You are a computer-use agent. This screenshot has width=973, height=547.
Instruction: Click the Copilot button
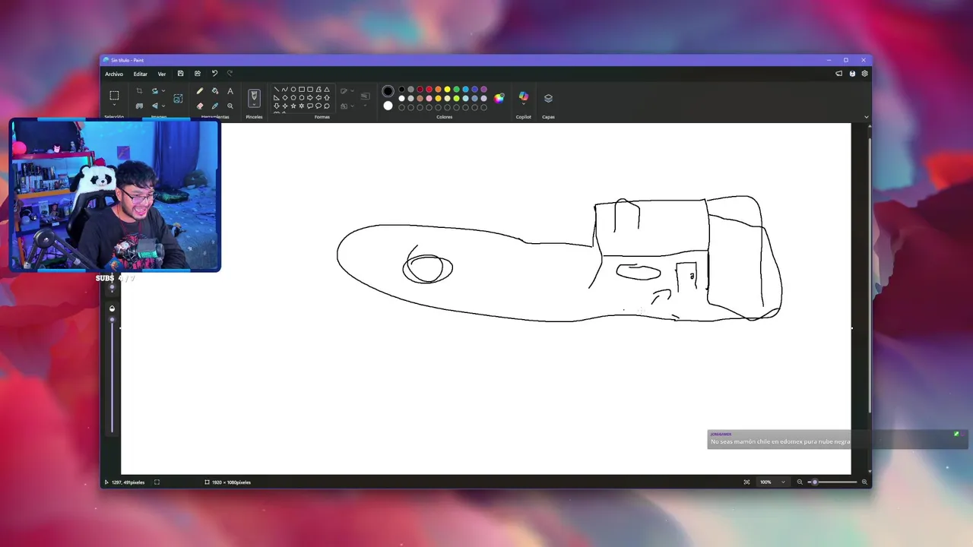point(524,97)
